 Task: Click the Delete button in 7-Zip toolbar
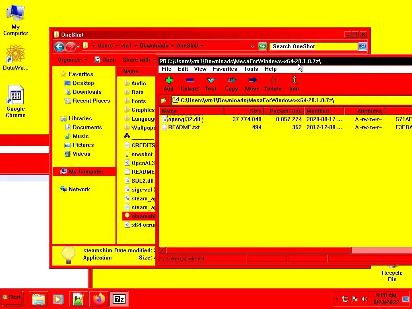[x=273, y=84]
